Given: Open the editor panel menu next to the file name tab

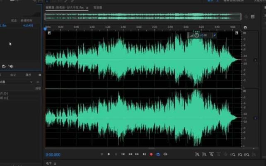Looking at the screenshot, I should click(87, 7).
